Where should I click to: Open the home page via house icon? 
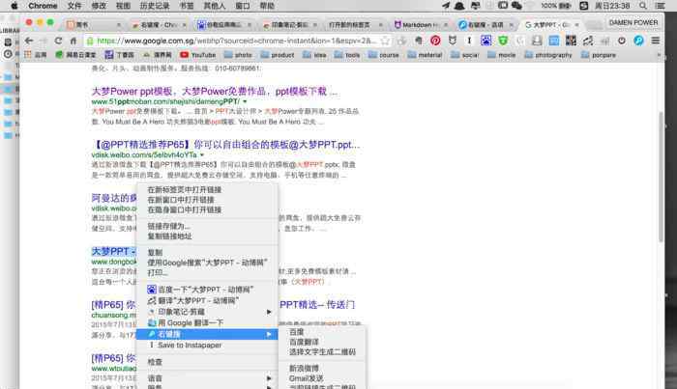[74, 41]
